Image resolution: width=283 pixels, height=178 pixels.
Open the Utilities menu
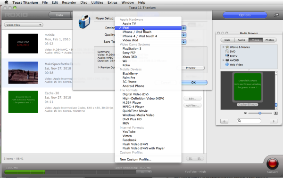point(97,2)
